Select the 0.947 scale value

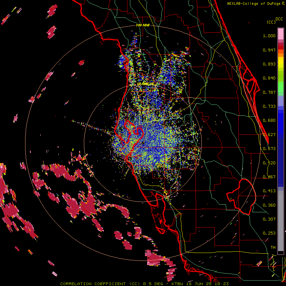(x=269, y=50)
